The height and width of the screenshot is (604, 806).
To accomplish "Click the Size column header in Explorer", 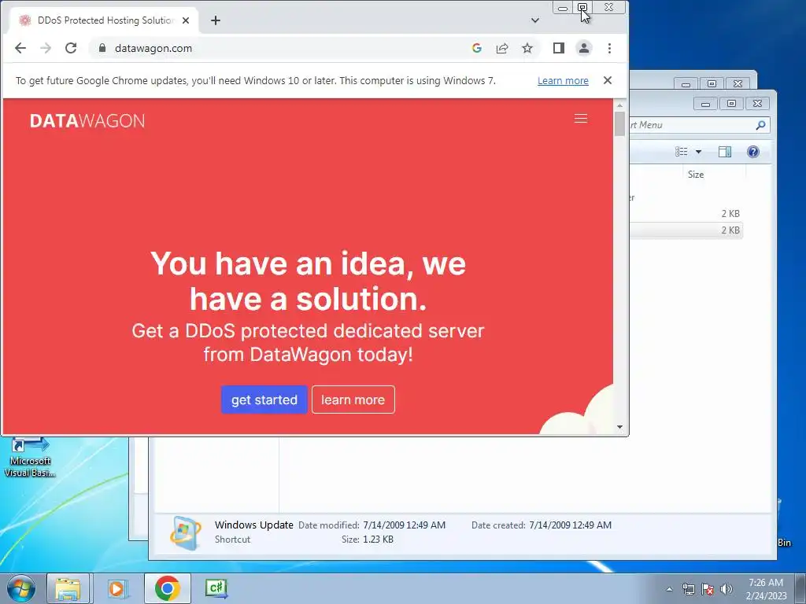I will [x=696, y=175].
